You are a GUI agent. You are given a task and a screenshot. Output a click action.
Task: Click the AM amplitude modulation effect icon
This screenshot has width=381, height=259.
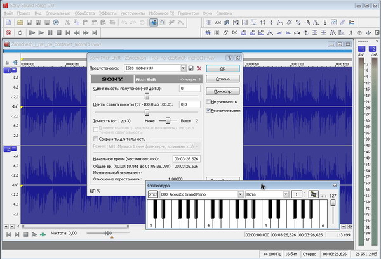[x=218, y=23]
